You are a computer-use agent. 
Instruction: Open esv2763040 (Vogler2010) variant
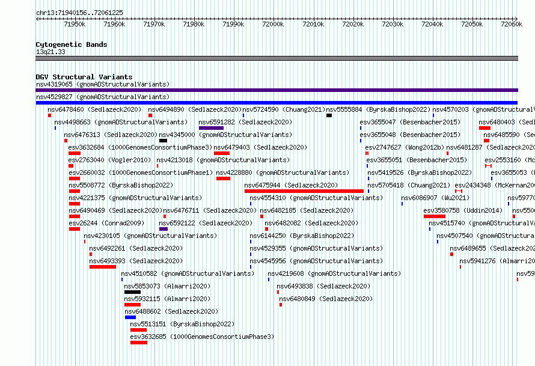pos(109,160)
